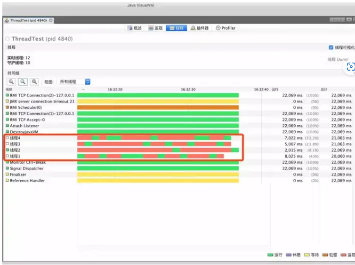Click the purple 休眠 legend swatch
Image resolution: width=355 pixels, height=265 pixels.
pos(289,255)
